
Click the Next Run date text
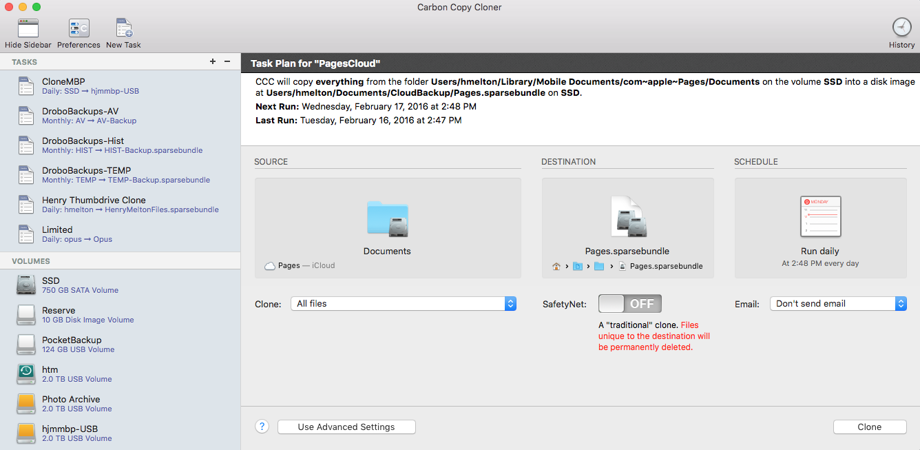pyautogui.click(x=388, y=107)
